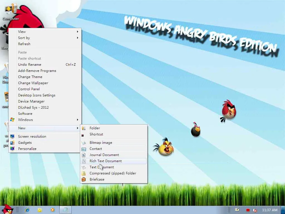Select the active notepad taskbar button
The image size is (285, 214).
click(x=65, y=210)
